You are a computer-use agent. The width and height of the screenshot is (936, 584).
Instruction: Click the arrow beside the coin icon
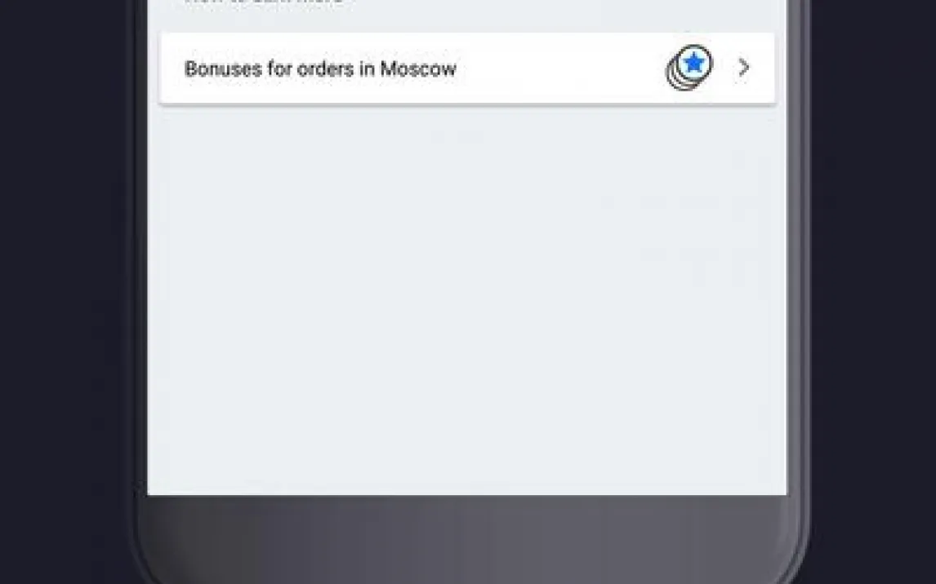pyautogui.click(x=743, y=68)
